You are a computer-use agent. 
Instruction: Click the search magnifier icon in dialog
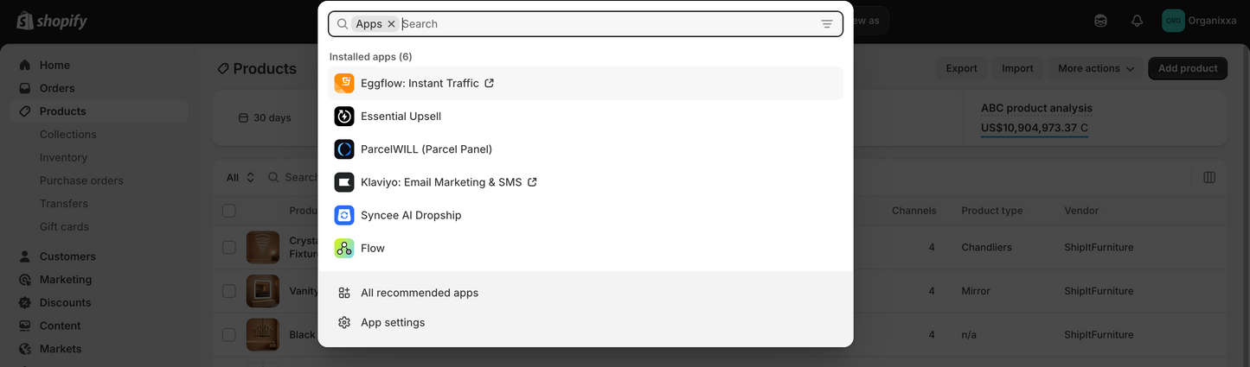coord(343,24)
